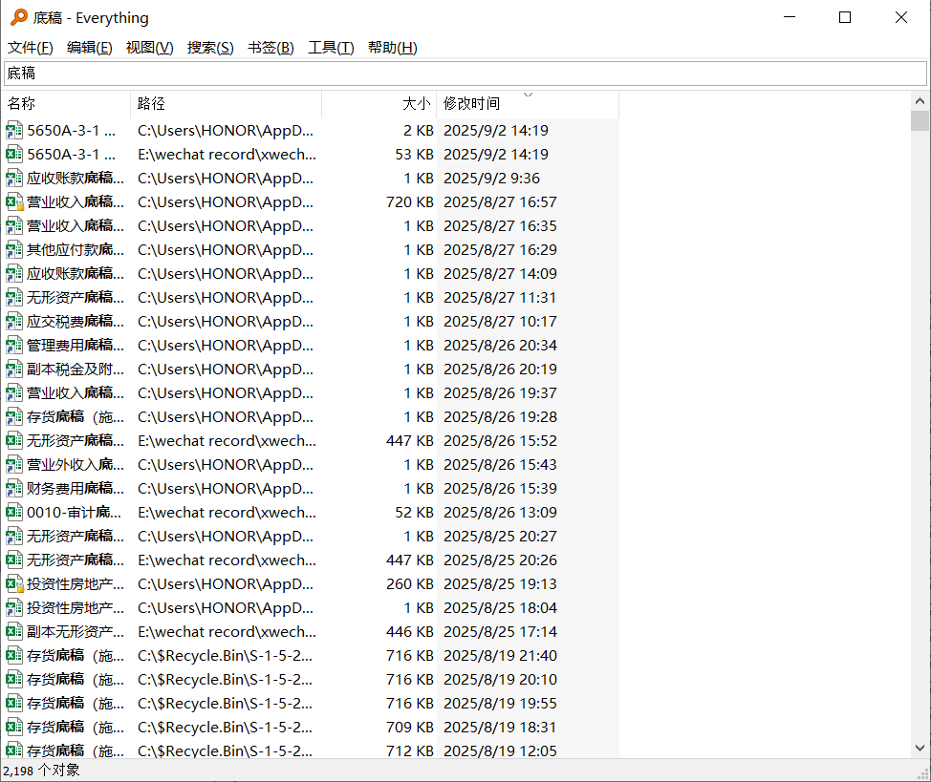Select the shortcut icon of 其他应付款底稿 file

click(14, 249)
